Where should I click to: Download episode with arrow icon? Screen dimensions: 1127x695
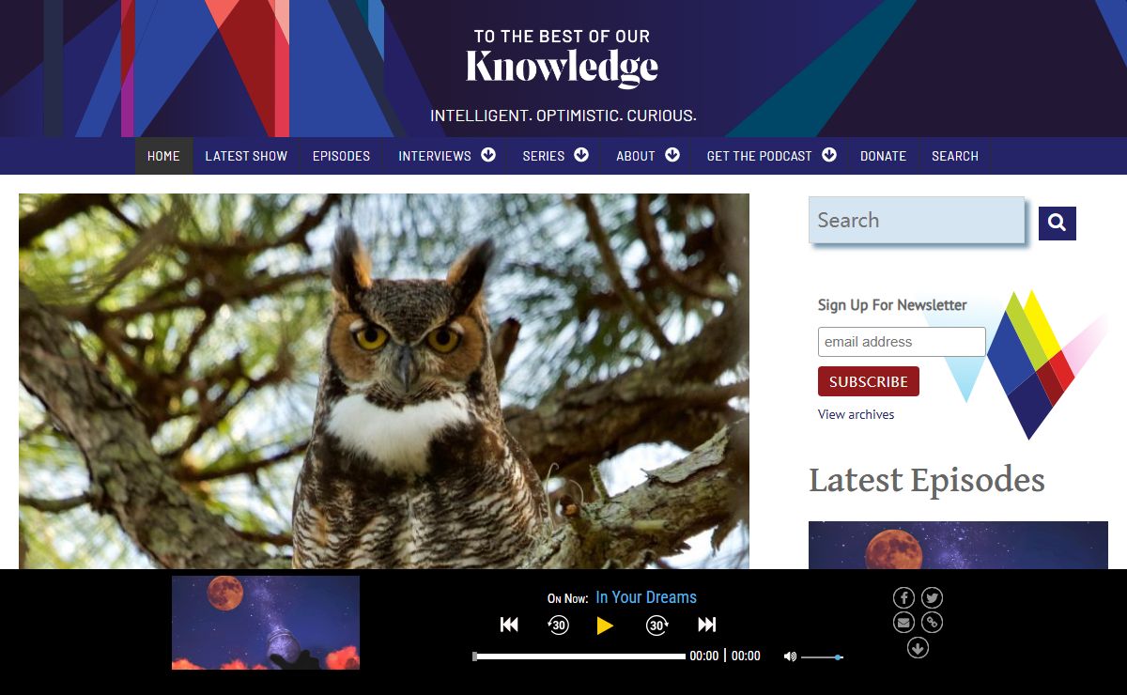coord(918,647)
